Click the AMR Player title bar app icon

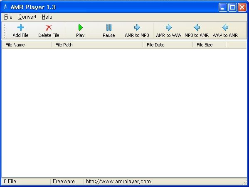click(5, 7)
